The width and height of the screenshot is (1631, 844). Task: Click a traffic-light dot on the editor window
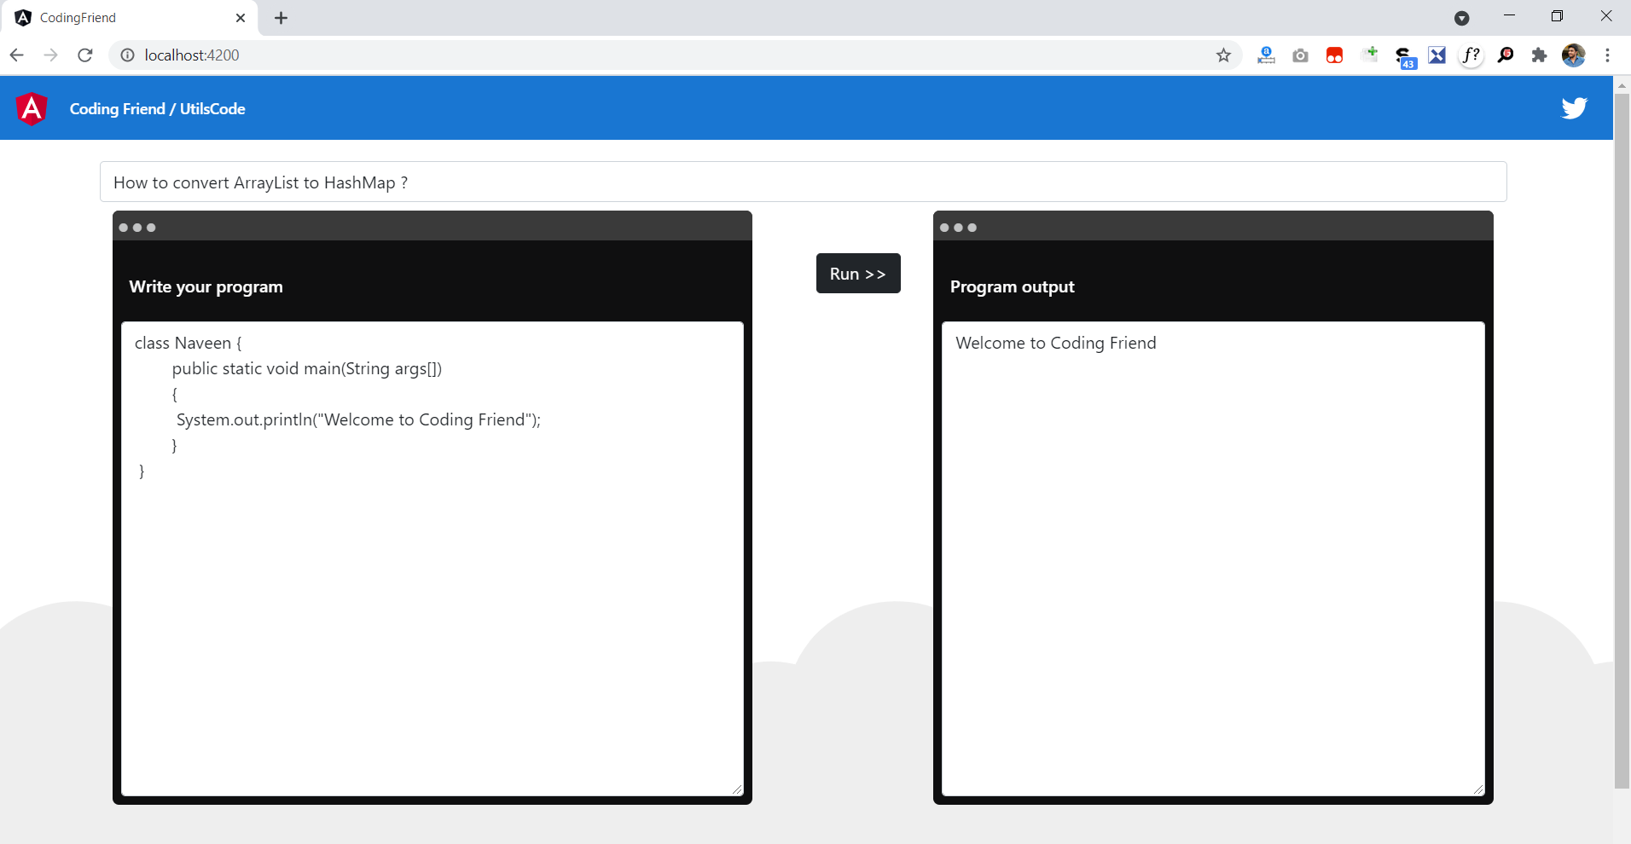coord(123,227)
